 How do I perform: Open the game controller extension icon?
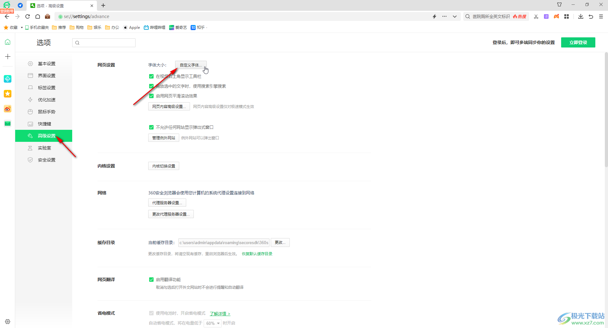click(556, 16)
